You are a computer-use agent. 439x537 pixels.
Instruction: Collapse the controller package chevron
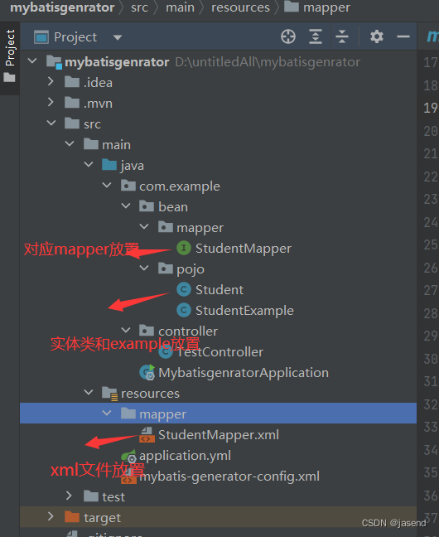coord(126,330)
